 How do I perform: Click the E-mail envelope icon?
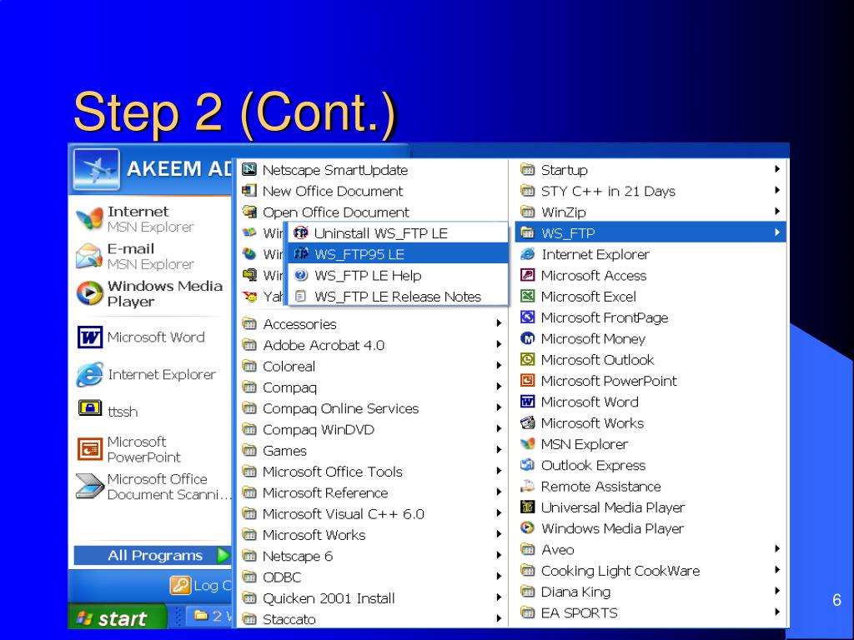pyautogui.click(x=89, y=256)
